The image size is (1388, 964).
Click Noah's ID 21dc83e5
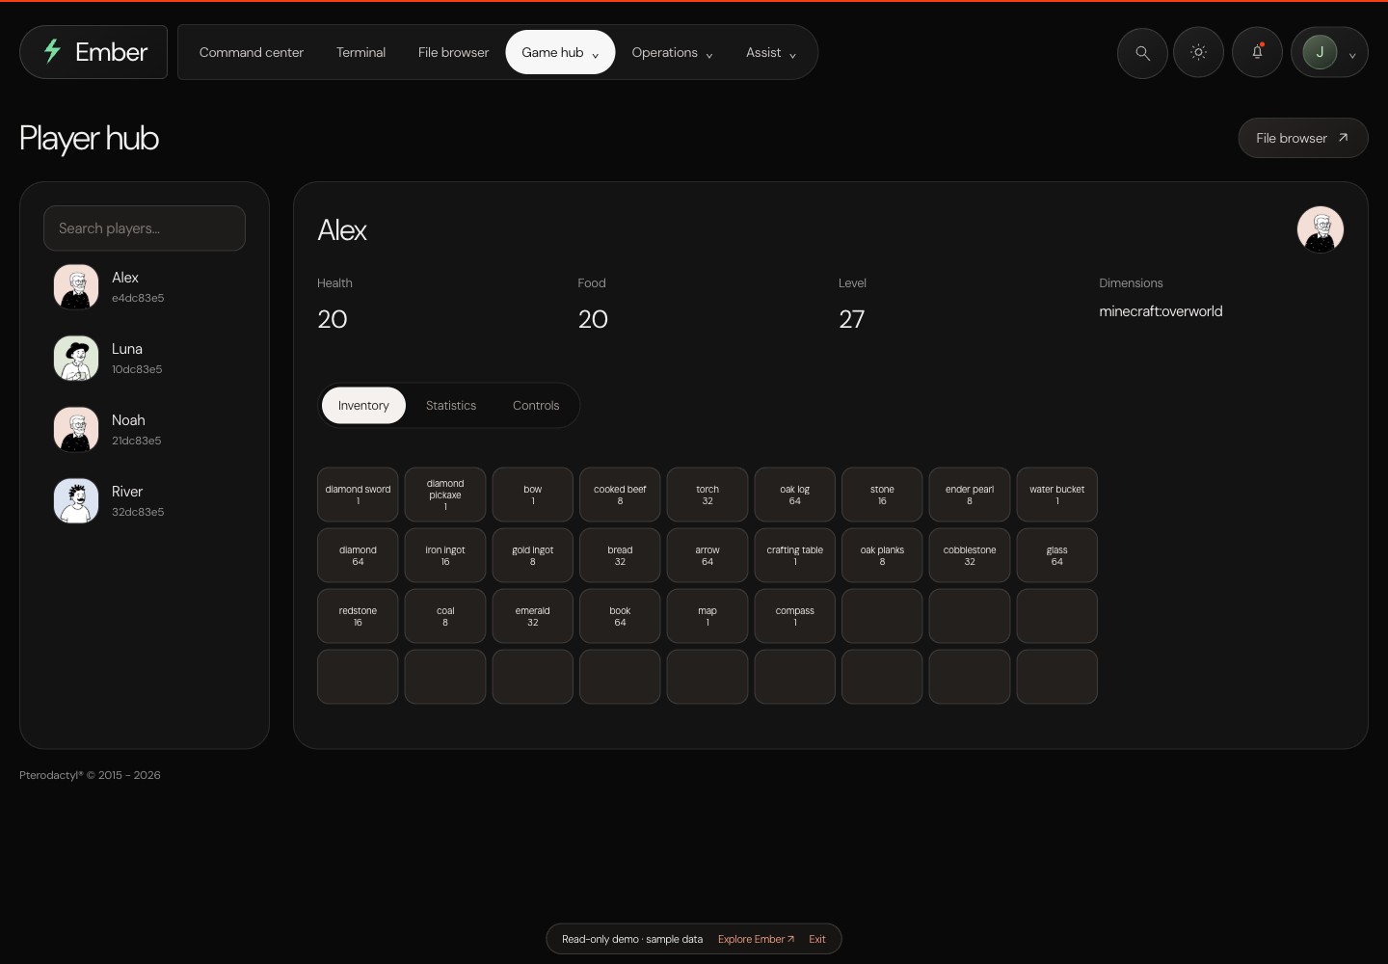pos(137,441)
